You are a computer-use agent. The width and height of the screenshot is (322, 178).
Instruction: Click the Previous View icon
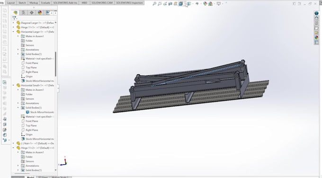(x=165, y=4)
